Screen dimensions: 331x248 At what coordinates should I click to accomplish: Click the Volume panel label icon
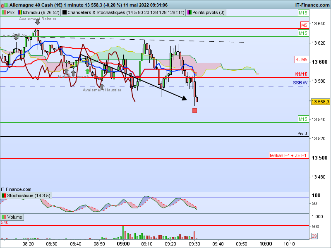(4, 217)
